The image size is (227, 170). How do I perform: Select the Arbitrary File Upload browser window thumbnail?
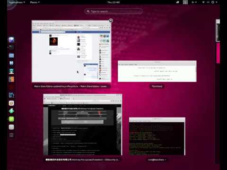coord(83,125)
